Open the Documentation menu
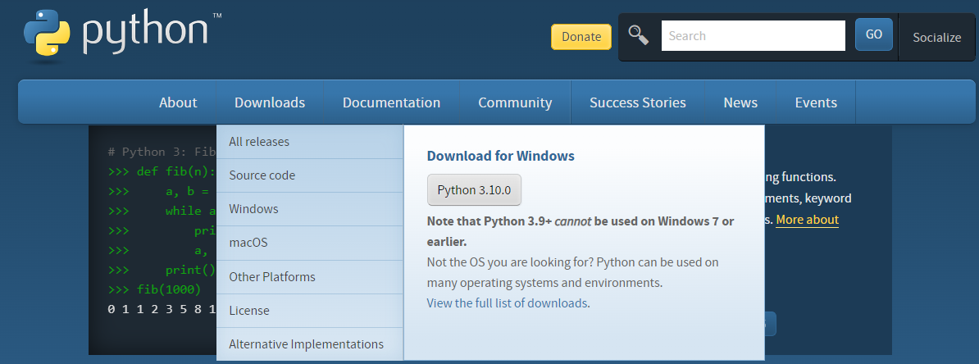 (x=391, y=102)
